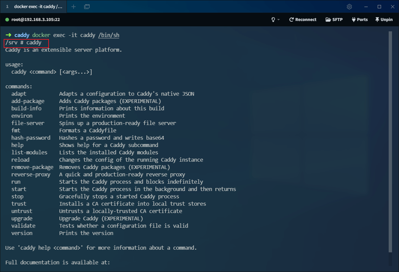Click the Reconnect button
Image resolution: width=399 pixels, height=272 pixels.
[x=303, y=20]
